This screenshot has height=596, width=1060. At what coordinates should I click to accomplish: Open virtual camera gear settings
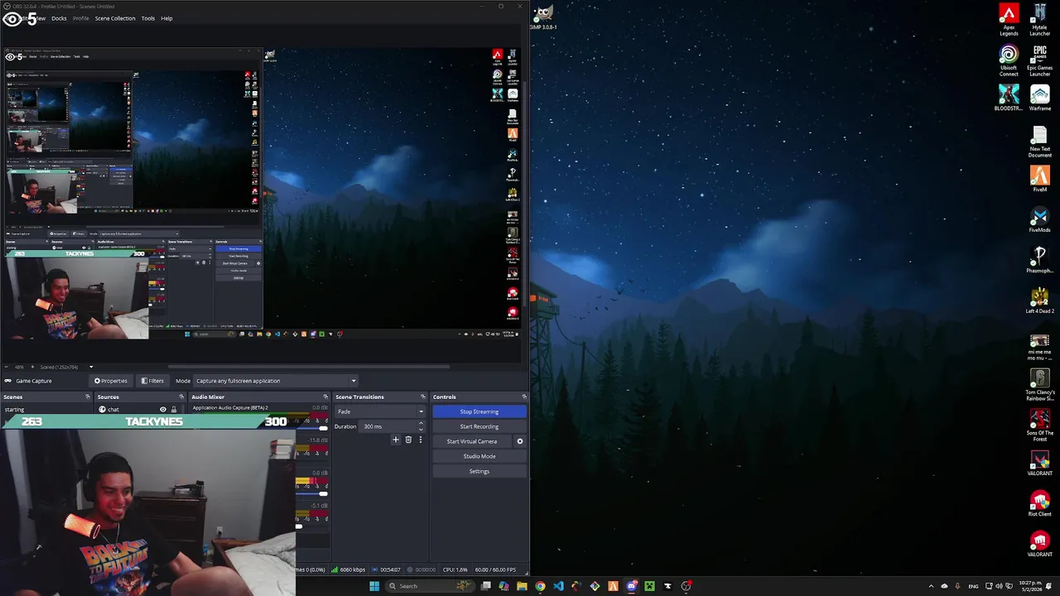pyautogui.click(x=520, y=441)
